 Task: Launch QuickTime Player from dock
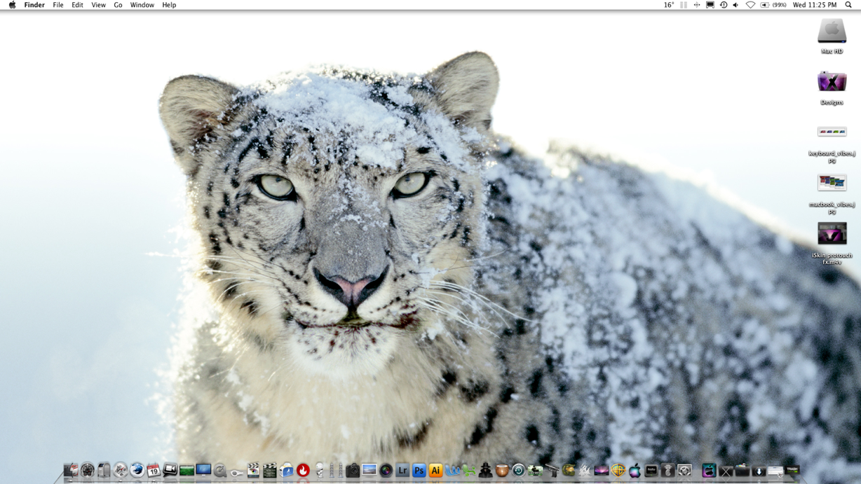click(x=220, y=470)
